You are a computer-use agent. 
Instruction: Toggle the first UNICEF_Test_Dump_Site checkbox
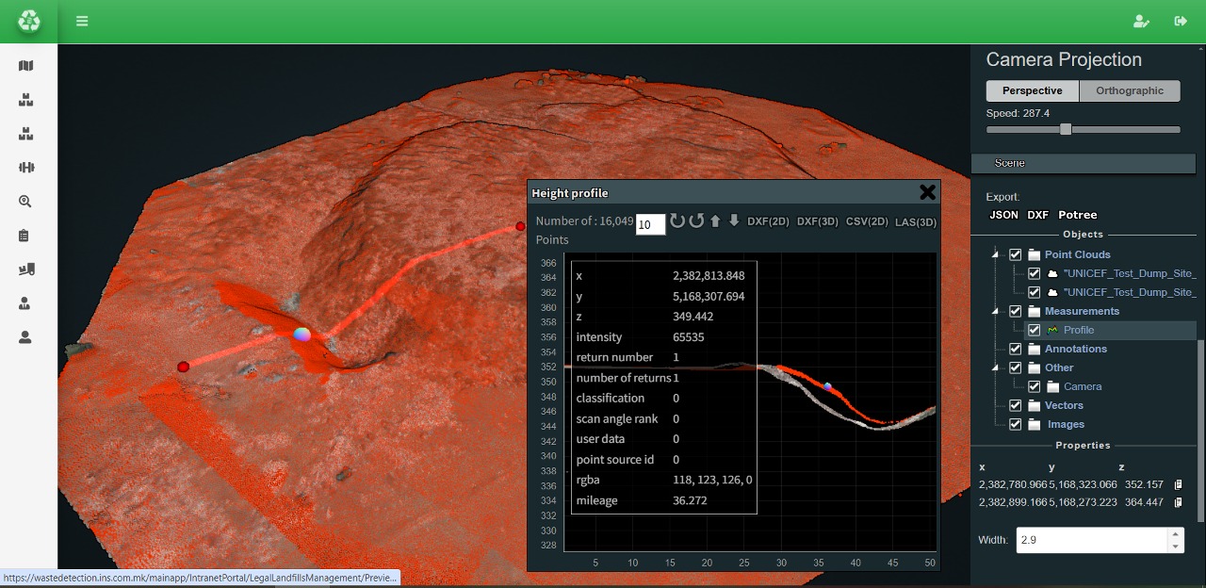tap(1035, 273)
